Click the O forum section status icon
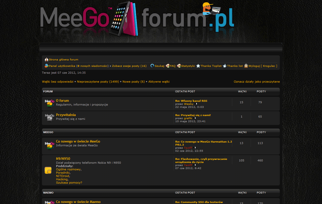The height and width of the screenshot is (204, 322). (49, 103)
